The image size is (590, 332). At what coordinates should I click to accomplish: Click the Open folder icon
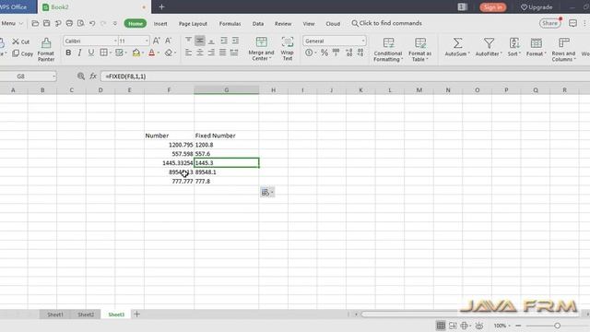click(35, 23)
